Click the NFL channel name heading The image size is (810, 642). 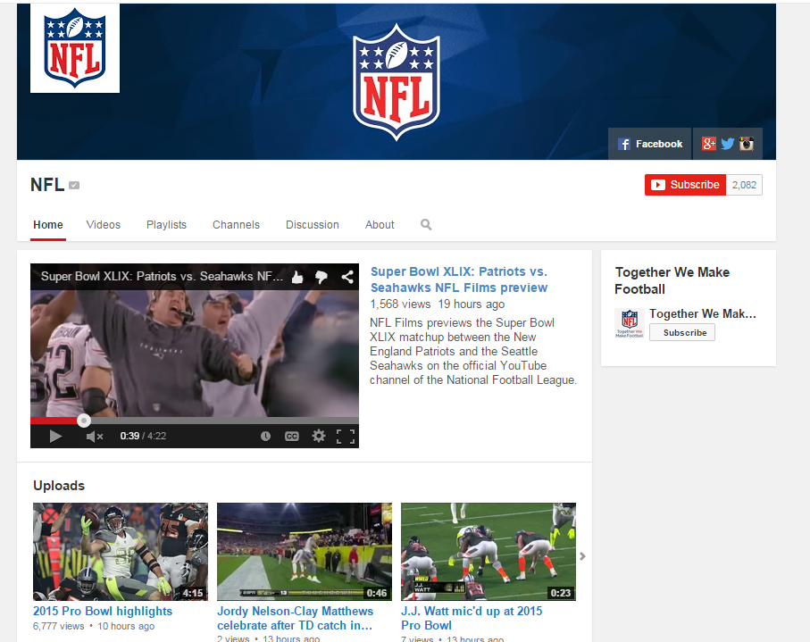pos(47,185)
